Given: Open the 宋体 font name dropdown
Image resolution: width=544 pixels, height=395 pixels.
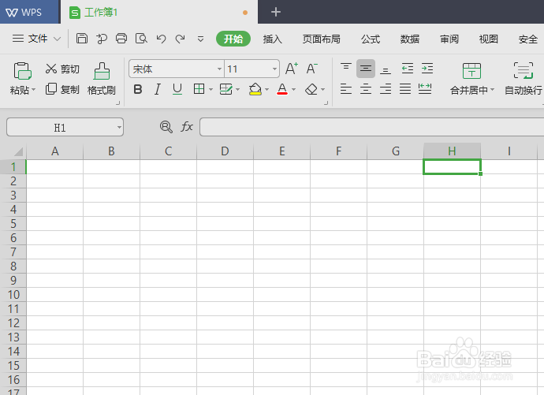Looking at the screenshot, I should [x=219, y=69].
